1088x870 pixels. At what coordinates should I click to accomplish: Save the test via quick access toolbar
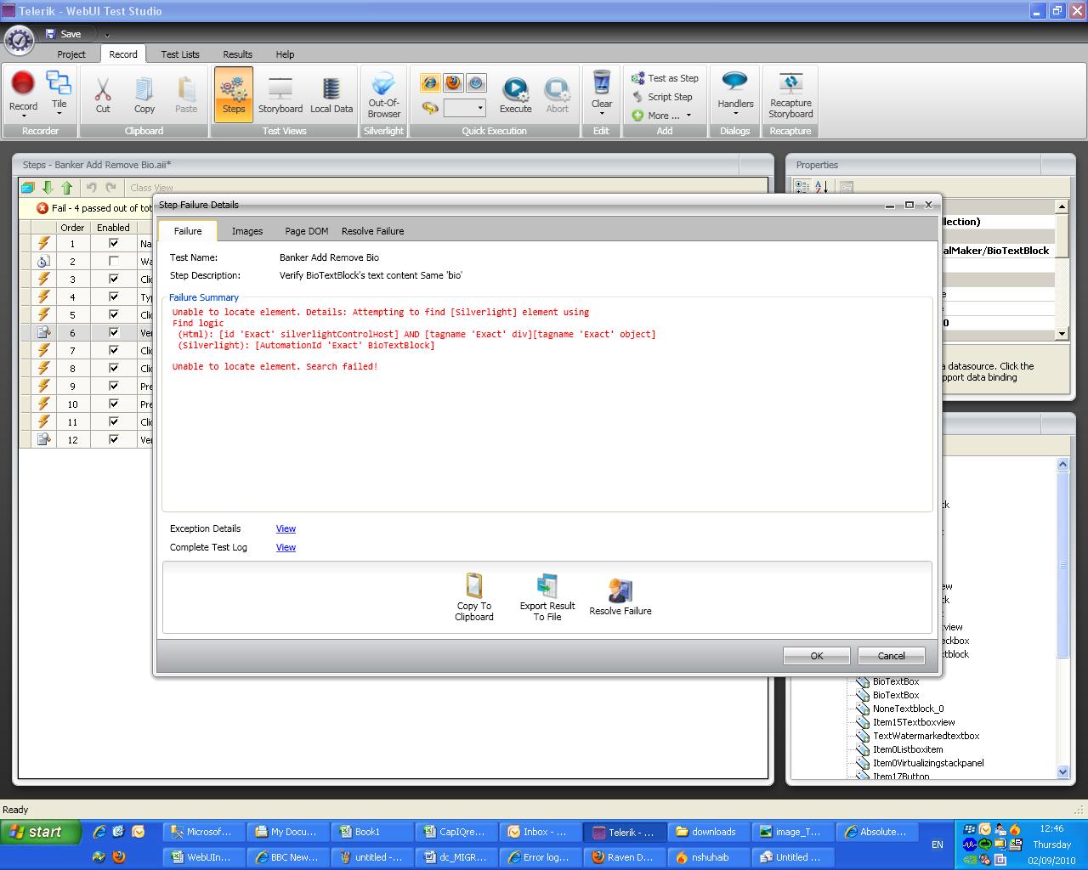pyautogui.click(x=63, y=34)
